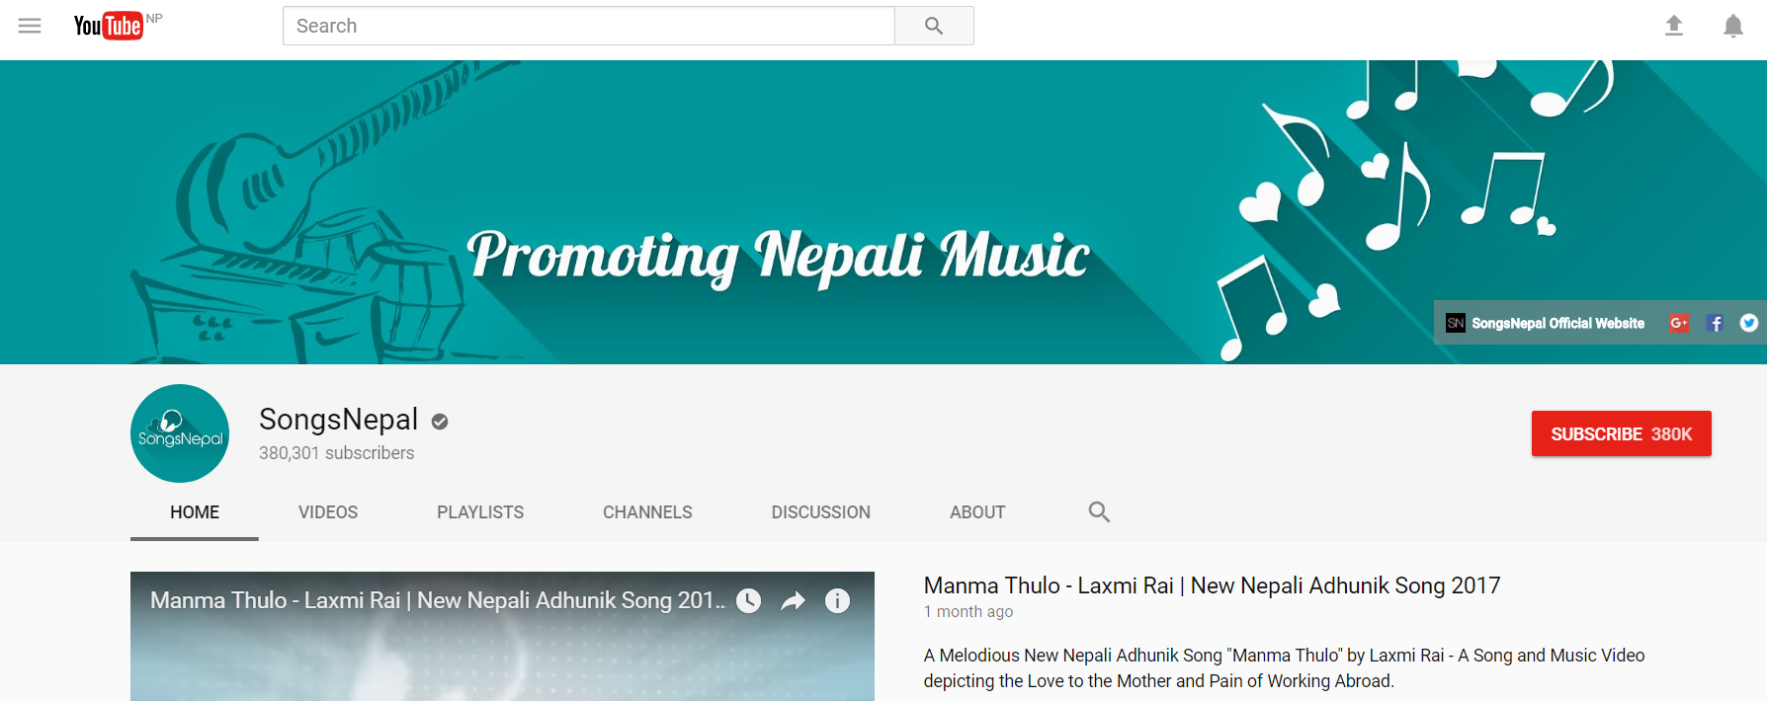Screen dimensions: 1767x701
Task: Click the verified badge next to SongsNepal
Action: [x=440, y=422]
